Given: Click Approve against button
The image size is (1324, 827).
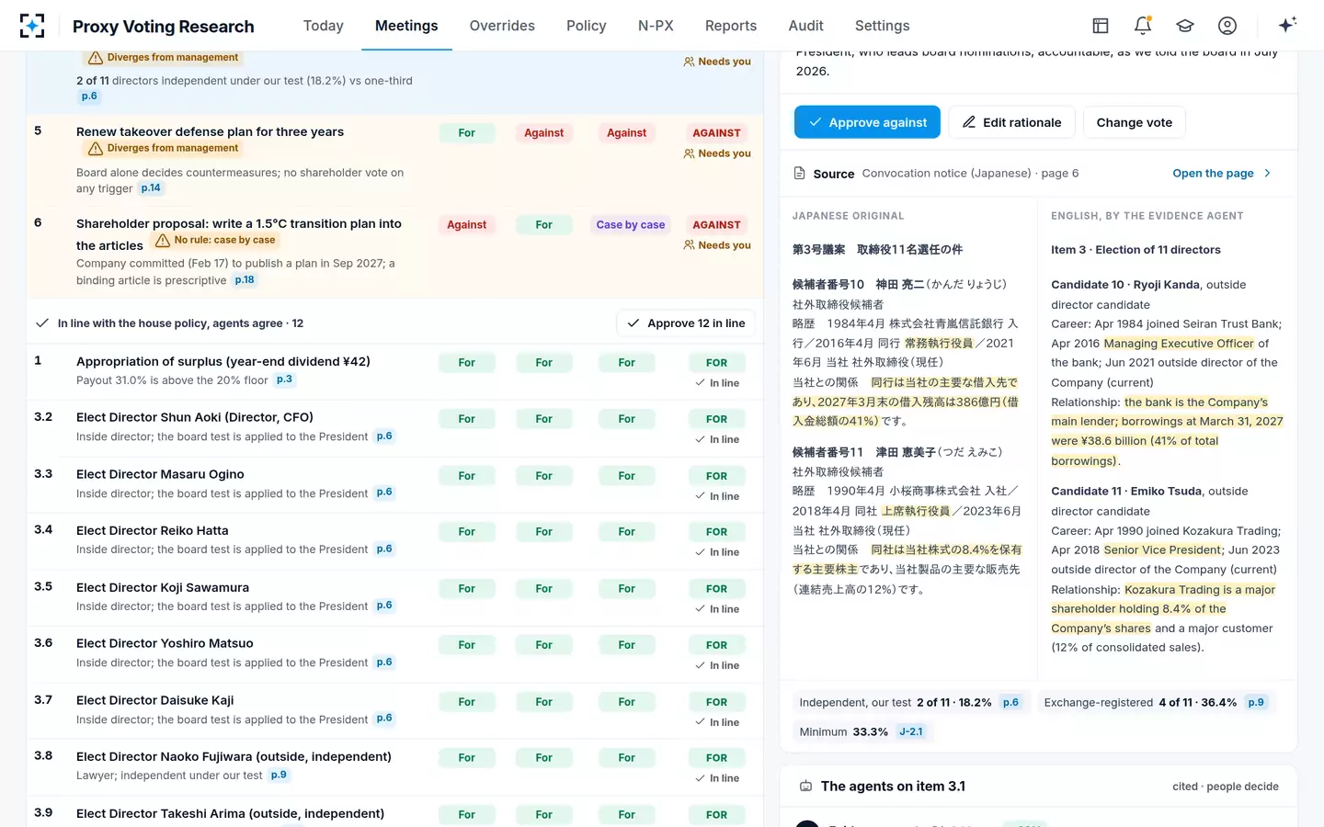Looking at the screenshot, I should (867, 122).
